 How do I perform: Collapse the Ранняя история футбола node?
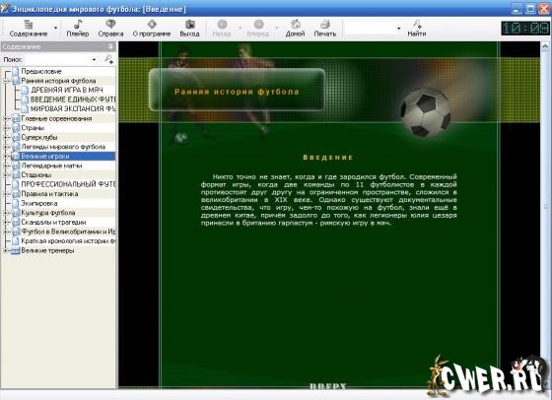click(6, 81)
